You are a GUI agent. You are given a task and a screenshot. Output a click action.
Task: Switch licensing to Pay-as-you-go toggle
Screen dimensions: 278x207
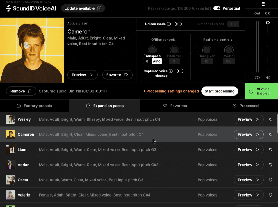tap(217, 8)
